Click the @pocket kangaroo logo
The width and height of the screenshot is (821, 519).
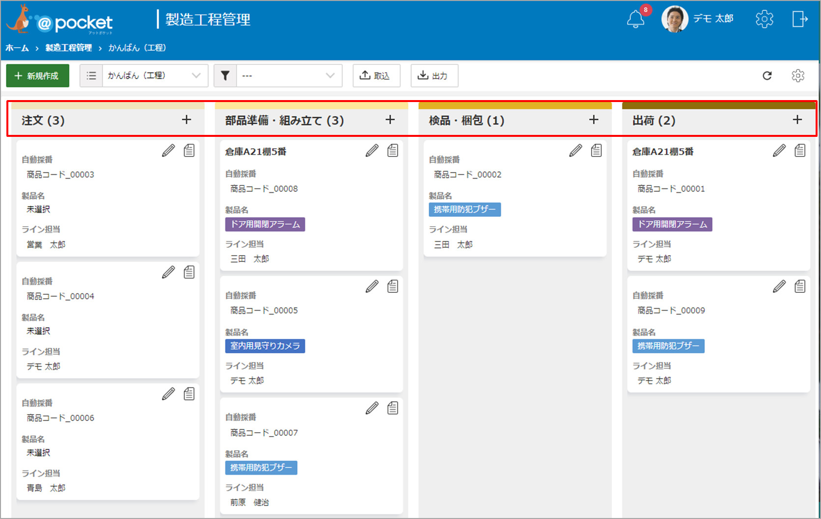click(60, 20)
